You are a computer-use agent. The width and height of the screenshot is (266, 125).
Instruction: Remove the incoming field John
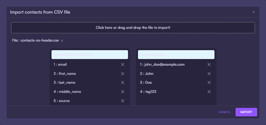[209, 74]
